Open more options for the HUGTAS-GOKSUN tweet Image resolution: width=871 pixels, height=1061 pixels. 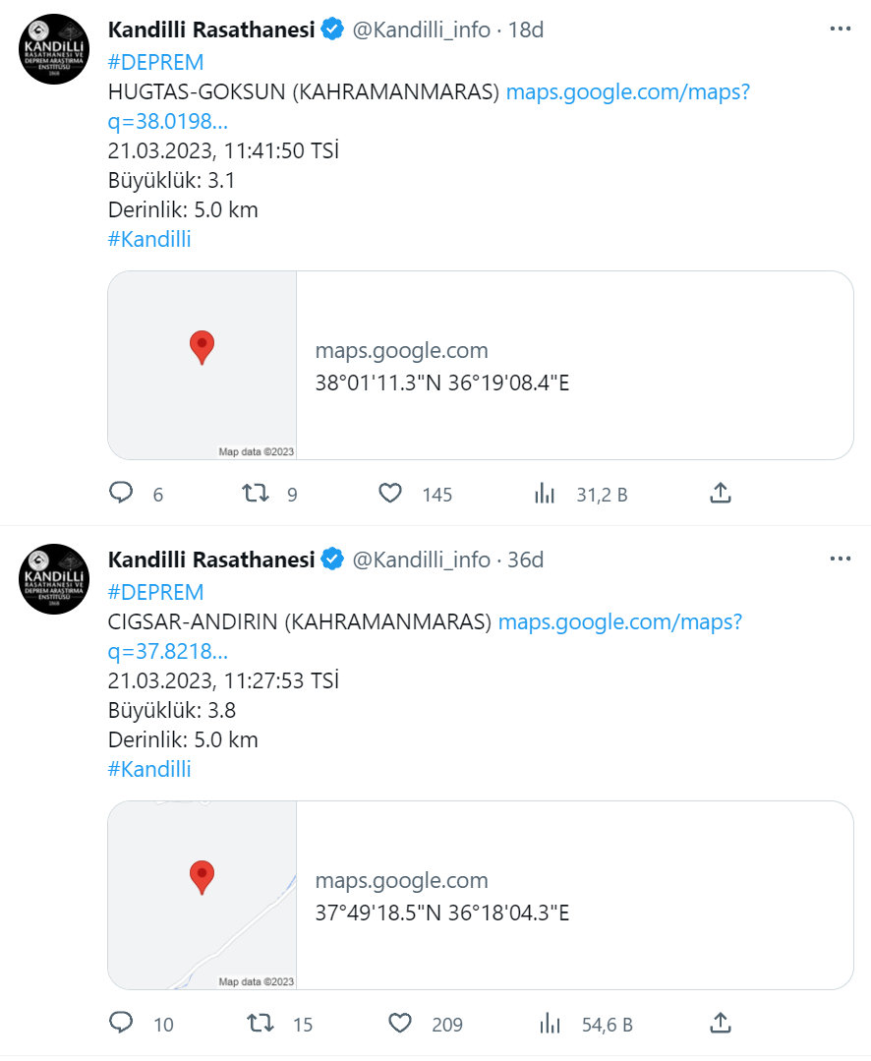[840, 29]
